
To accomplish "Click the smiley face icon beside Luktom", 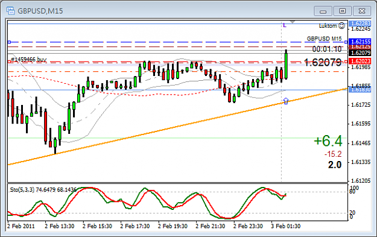I will pyautogui.click(x=341, y=25).
